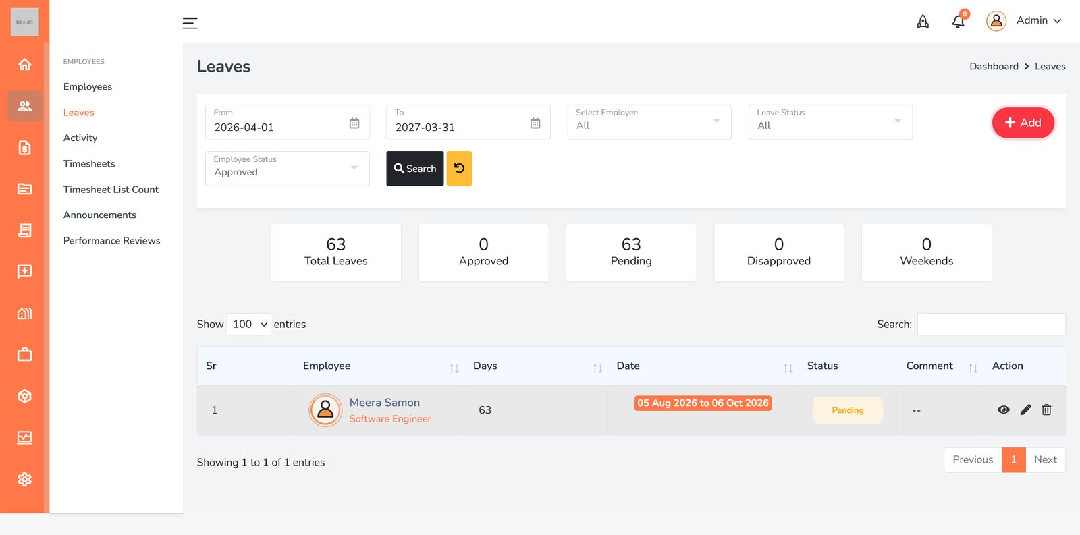Click the From date field

[287, 122]
